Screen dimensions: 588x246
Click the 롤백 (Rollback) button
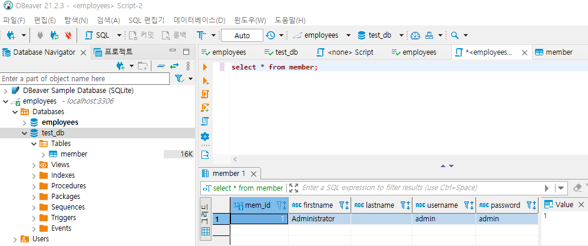pyautogui.click(x=174, y=35)
